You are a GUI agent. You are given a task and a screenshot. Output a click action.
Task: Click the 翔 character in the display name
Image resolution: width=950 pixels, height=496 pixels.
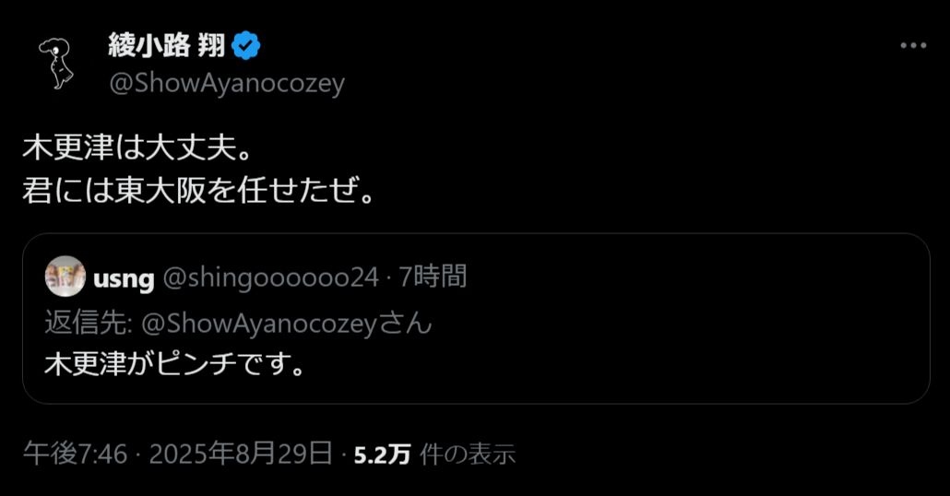click(211, 45)
